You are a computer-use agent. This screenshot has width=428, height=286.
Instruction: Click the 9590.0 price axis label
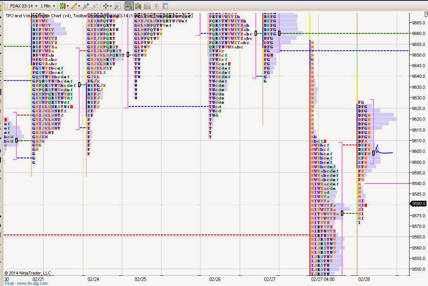point(419,183)
